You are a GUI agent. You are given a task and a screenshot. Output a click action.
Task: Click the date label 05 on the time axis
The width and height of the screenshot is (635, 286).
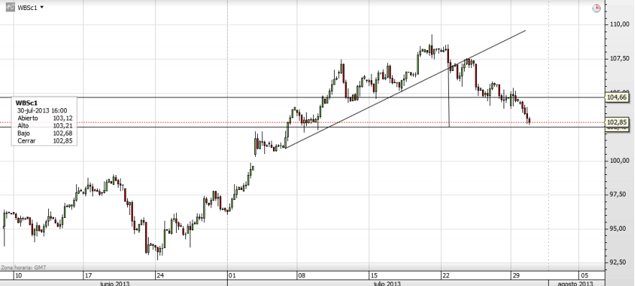pos(585,275)
